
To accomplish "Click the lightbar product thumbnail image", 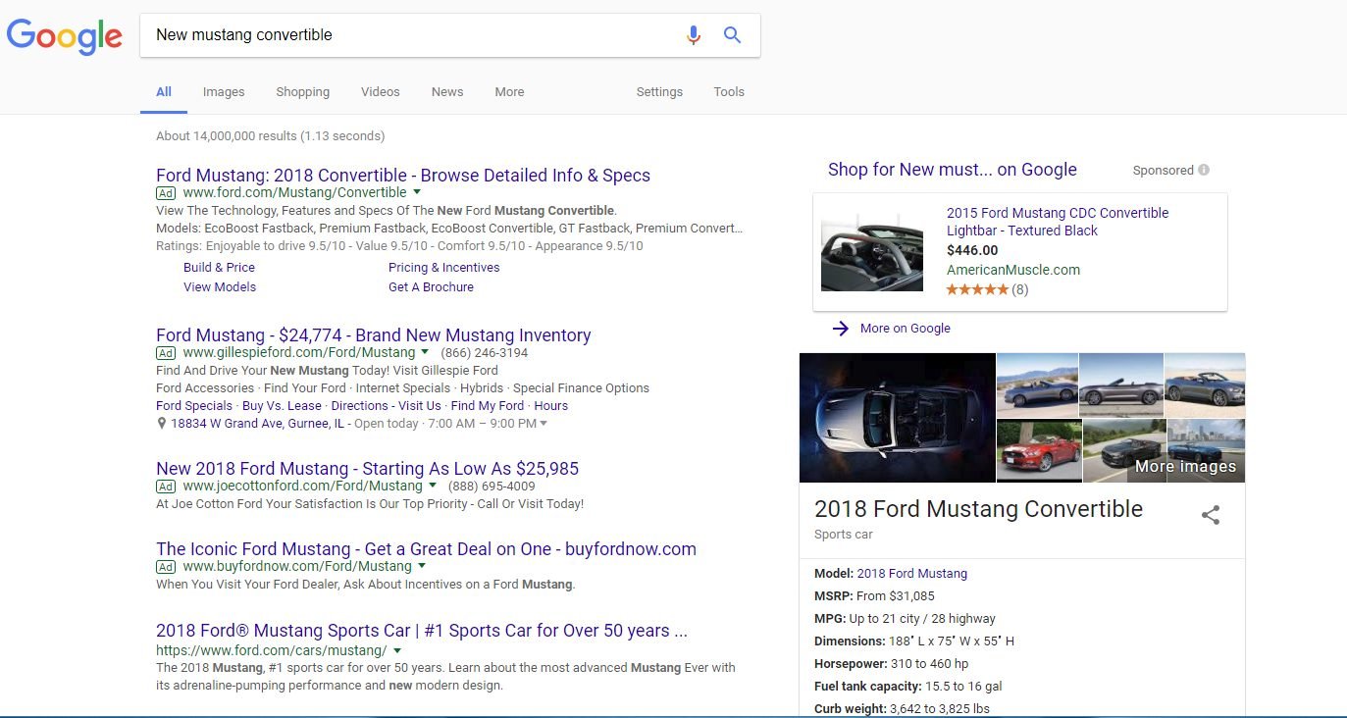I will coord(872,251).
